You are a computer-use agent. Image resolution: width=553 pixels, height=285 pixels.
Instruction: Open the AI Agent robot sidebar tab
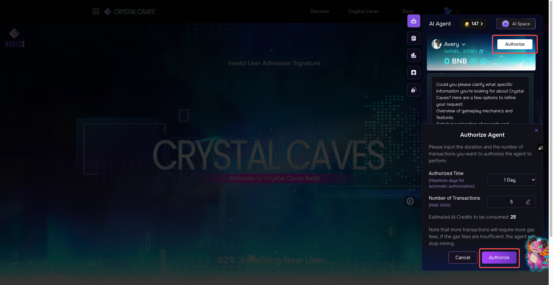[413, 21]
